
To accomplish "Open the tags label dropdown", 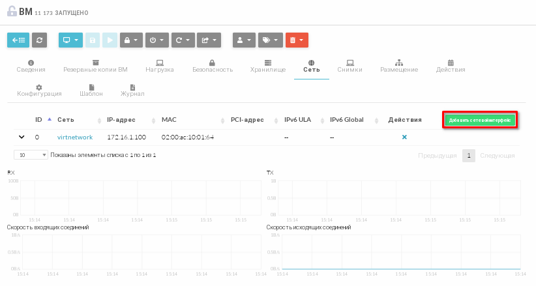I will coord(270,40).
